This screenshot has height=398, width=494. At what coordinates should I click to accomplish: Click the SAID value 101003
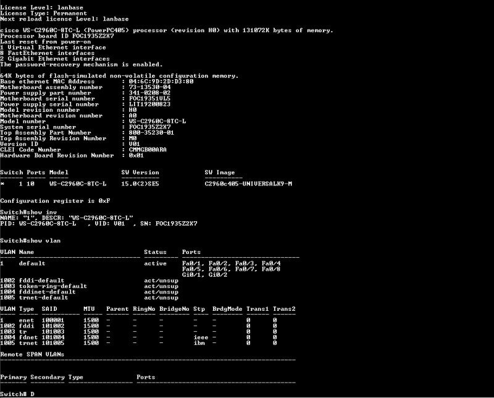53,331
